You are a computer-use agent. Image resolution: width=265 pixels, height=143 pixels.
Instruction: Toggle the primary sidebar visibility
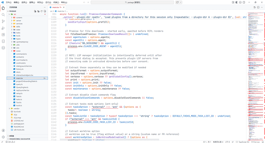[x=237, y=2]
